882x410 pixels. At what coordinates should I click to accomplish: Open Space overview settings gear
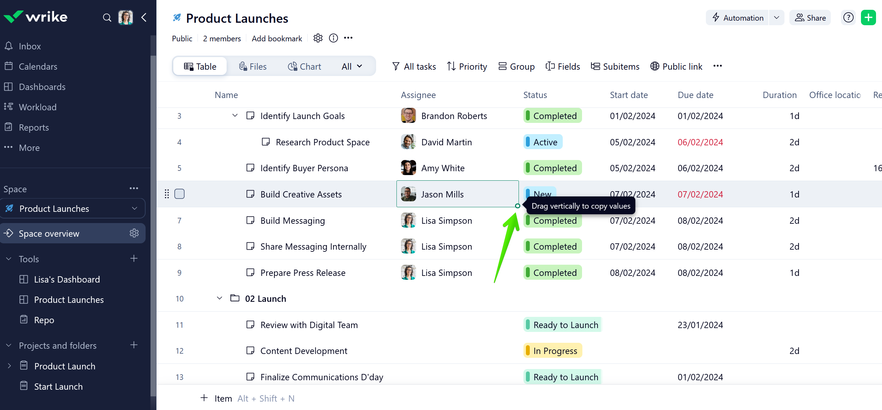134,233
